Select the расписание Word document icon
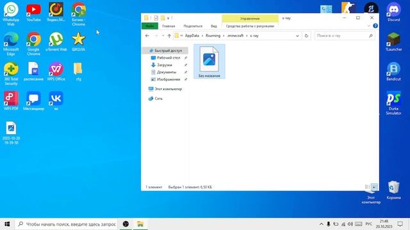 pos(33,72)
